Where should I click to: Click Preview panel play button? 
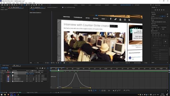159,10
